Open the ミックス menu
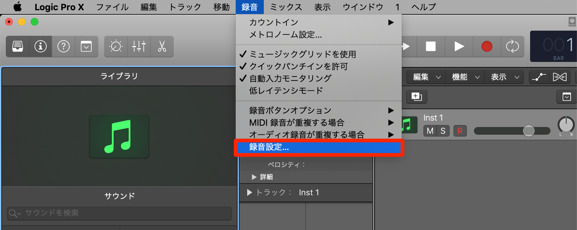Image resolution: width=577 pixels, height=230 pixels. pos(286,7)
